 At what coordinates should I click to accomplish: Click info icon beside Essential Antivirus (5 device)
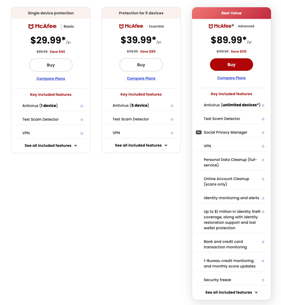coord(172,106)
